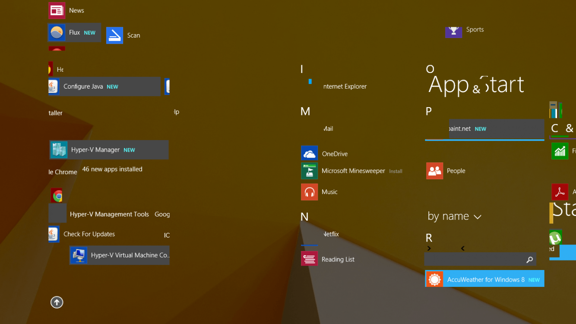Viewport: 576px width, 324px height.
Task: Click '46 new apps installed' notice
Action: click(x=112, y=169)
